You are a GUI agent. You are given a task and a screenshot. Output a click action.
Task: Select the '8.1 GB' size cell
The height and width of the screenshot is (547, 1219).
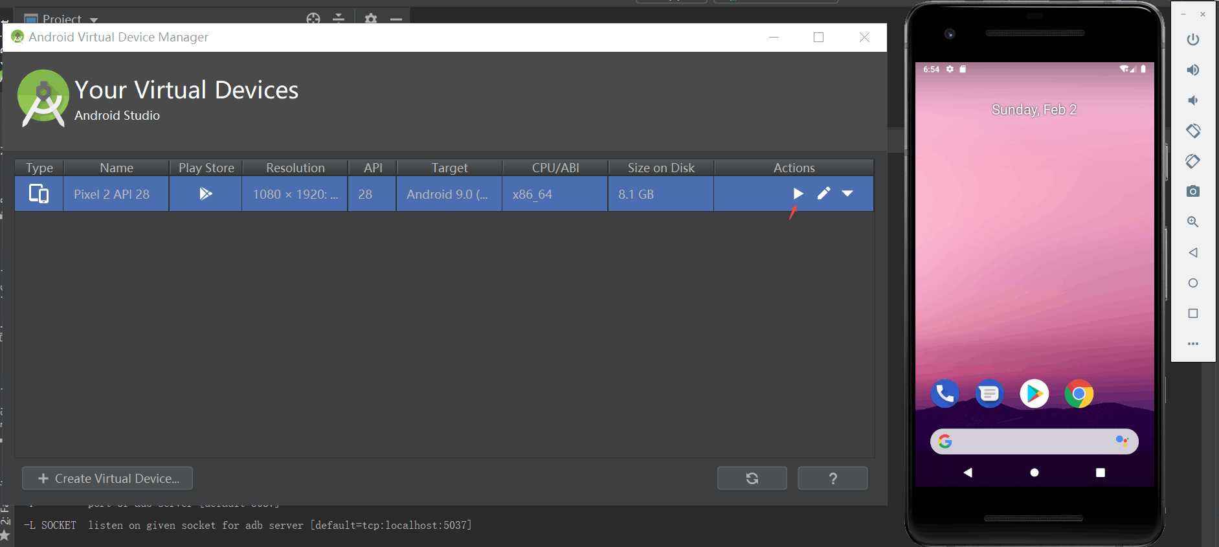[x=661, y=194]
